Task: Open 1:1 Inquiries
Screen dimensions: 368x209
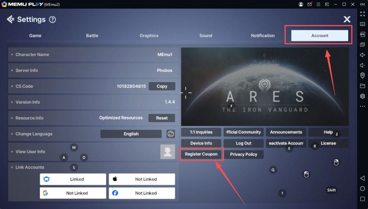Action: click(x=201, y=132)
